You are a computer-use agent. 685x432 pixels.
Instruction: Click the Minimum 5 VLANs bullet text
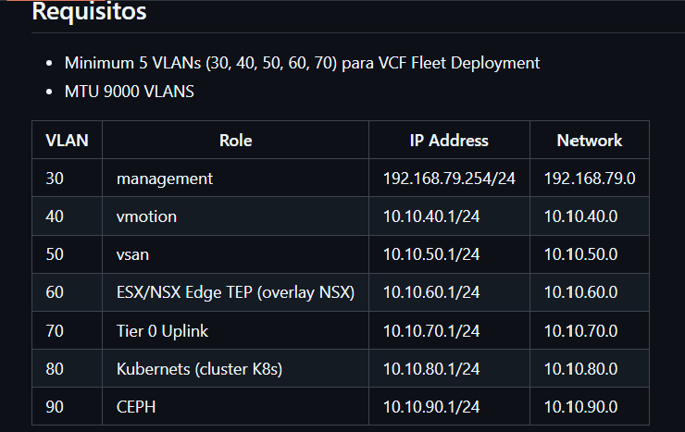(x=302, y=63)
